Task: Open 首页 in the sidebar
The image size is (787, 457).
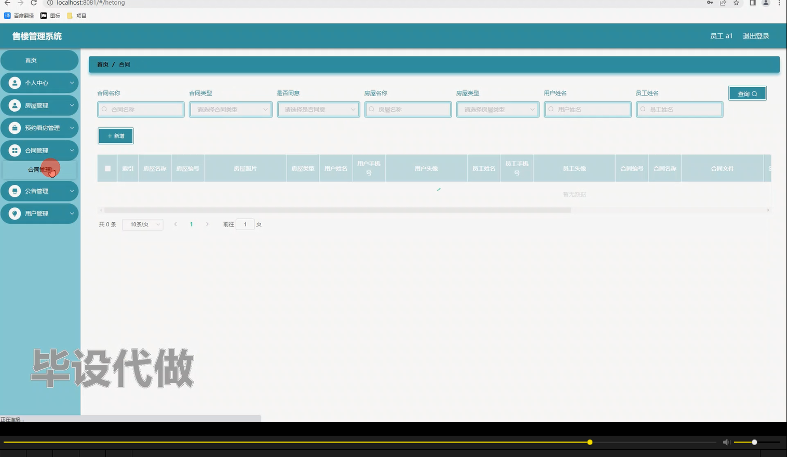Action: (39, 60)
